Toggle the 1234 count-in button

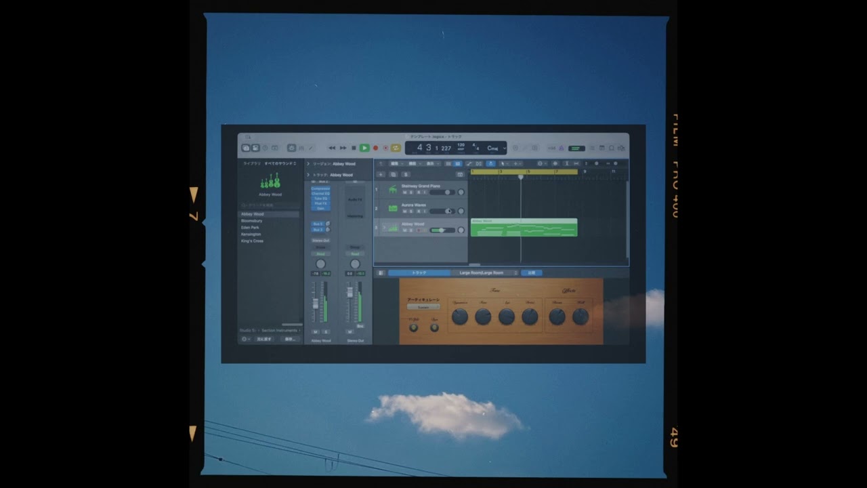pos(551,148)
